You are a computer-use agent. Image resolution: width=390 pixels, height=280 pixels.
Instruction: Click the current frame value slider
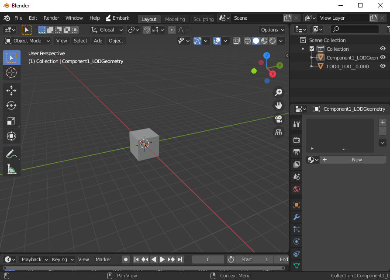[208, 259]
